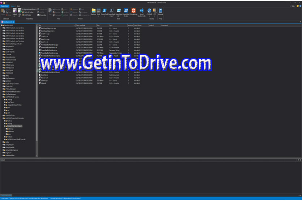The height and width of the screenshot is (201, 302).
Task: Expand the Console folder node
Action: tap(3, 54)
